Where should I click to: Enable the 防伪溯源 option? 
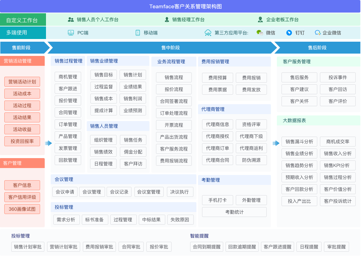click(x=251, y=160)
